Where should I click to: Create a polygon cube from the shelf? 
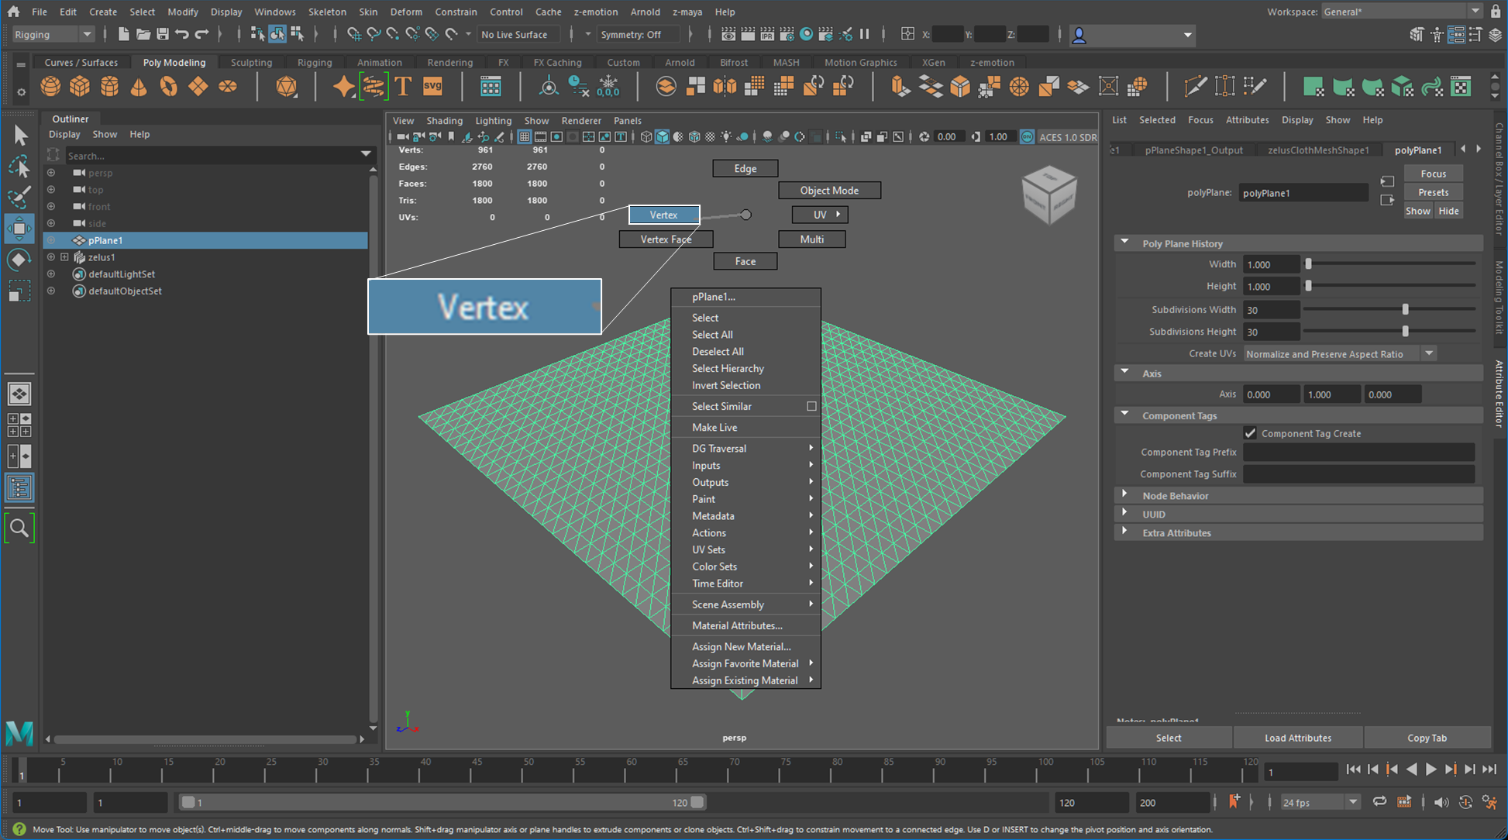(80, 86)
